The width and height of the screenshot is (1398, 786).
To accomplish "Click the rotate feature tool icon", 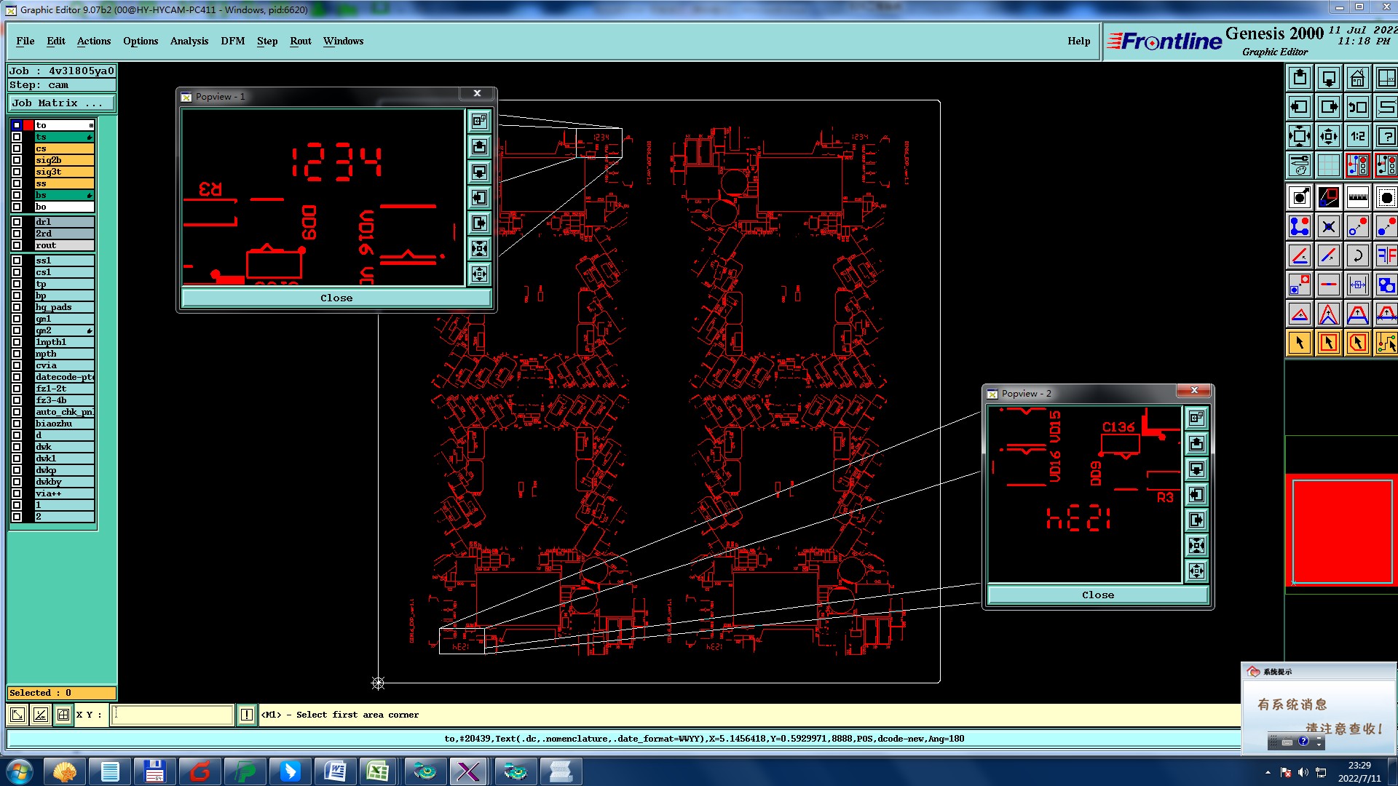I will 1357,255.
